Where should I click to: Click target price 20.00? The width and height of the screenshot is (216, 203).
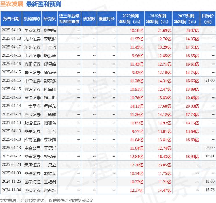pyautogui.click(x=210, y=148)
